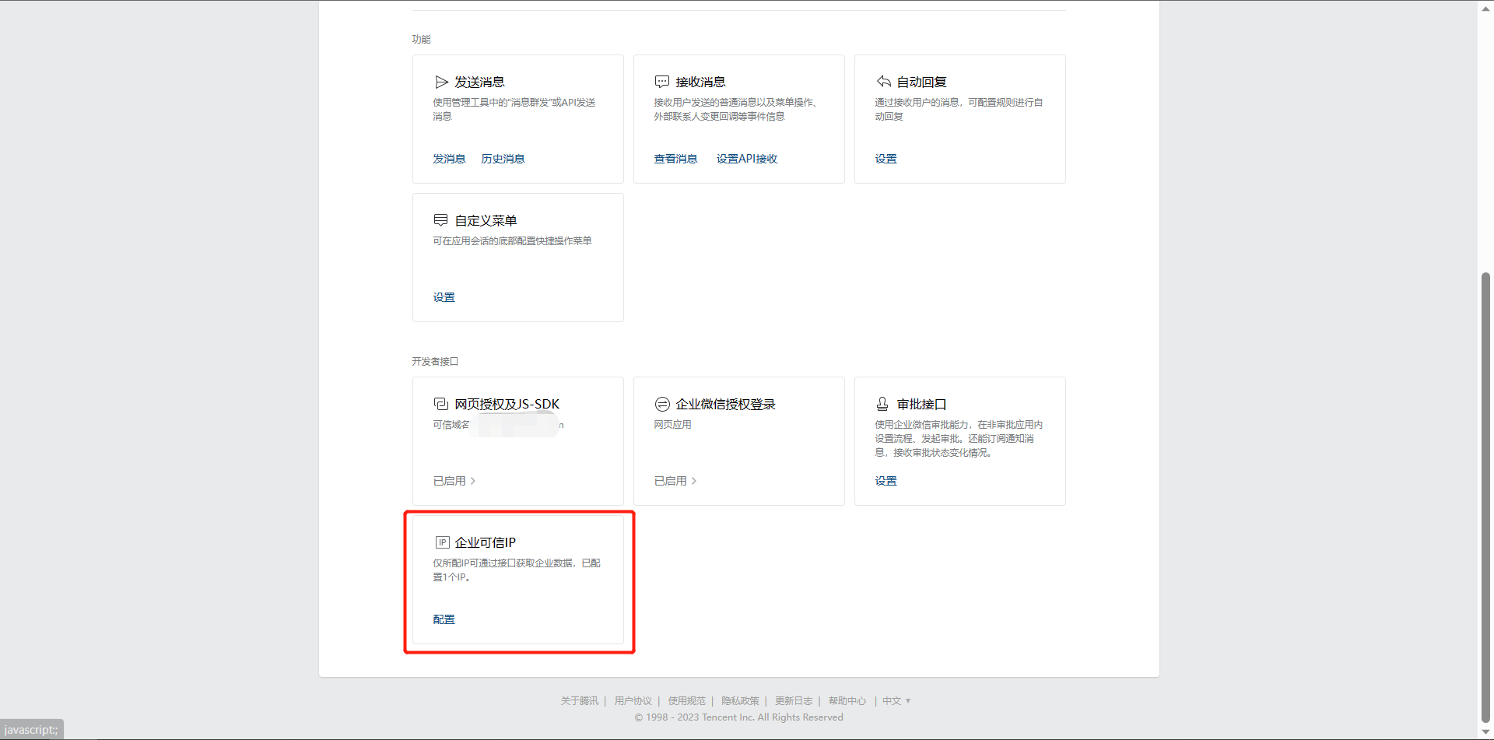Click the 网页授权及JS-SDK icon
The image size is (1494, 740).
tap(440, 404)
